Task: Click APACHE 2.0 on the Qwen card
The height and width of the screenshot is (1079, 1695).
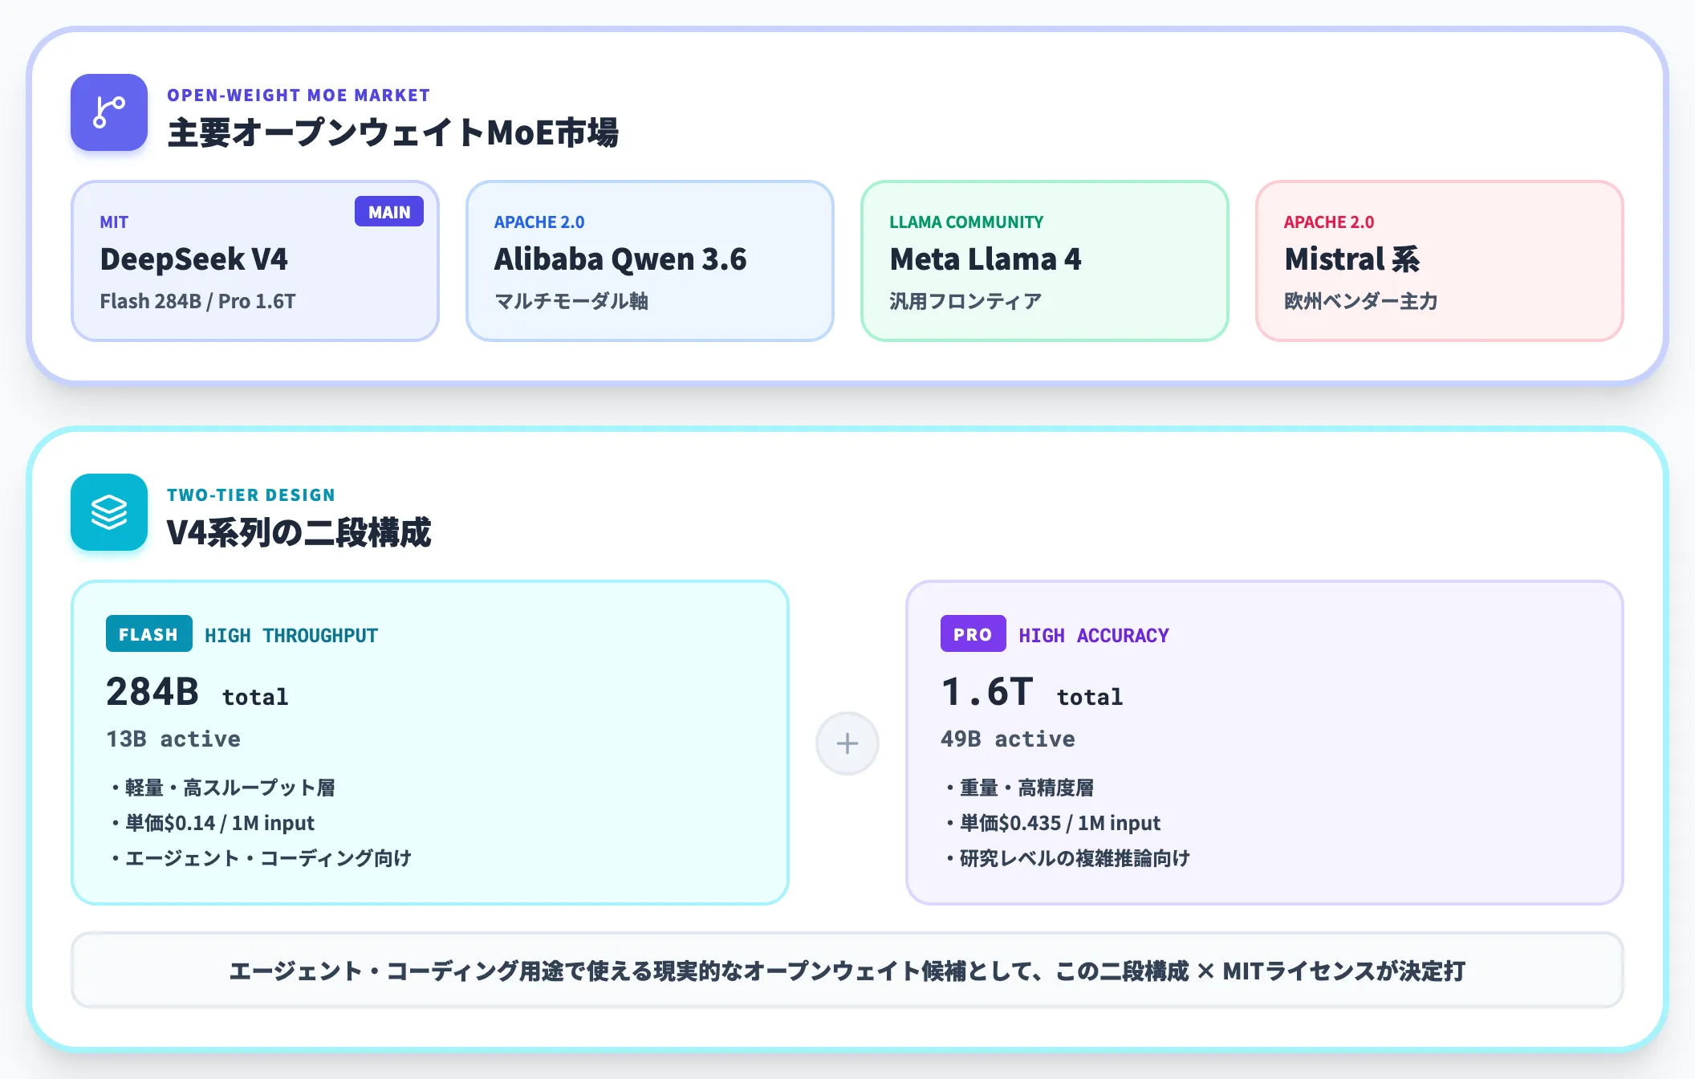Action: pyautogui.click(x=539, y=222)
